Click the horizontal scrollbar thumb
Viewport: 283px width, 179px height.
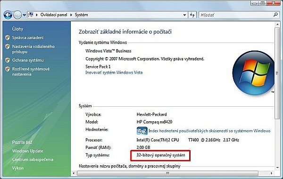coord(167,173)
